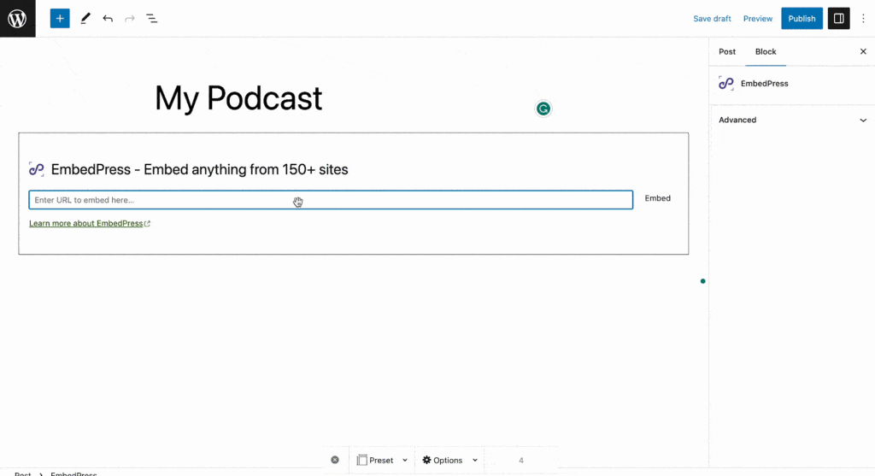The height and width of the screenshot is (476, 875).
Task: Expand the Advanced panel
Action: [792, 120]
